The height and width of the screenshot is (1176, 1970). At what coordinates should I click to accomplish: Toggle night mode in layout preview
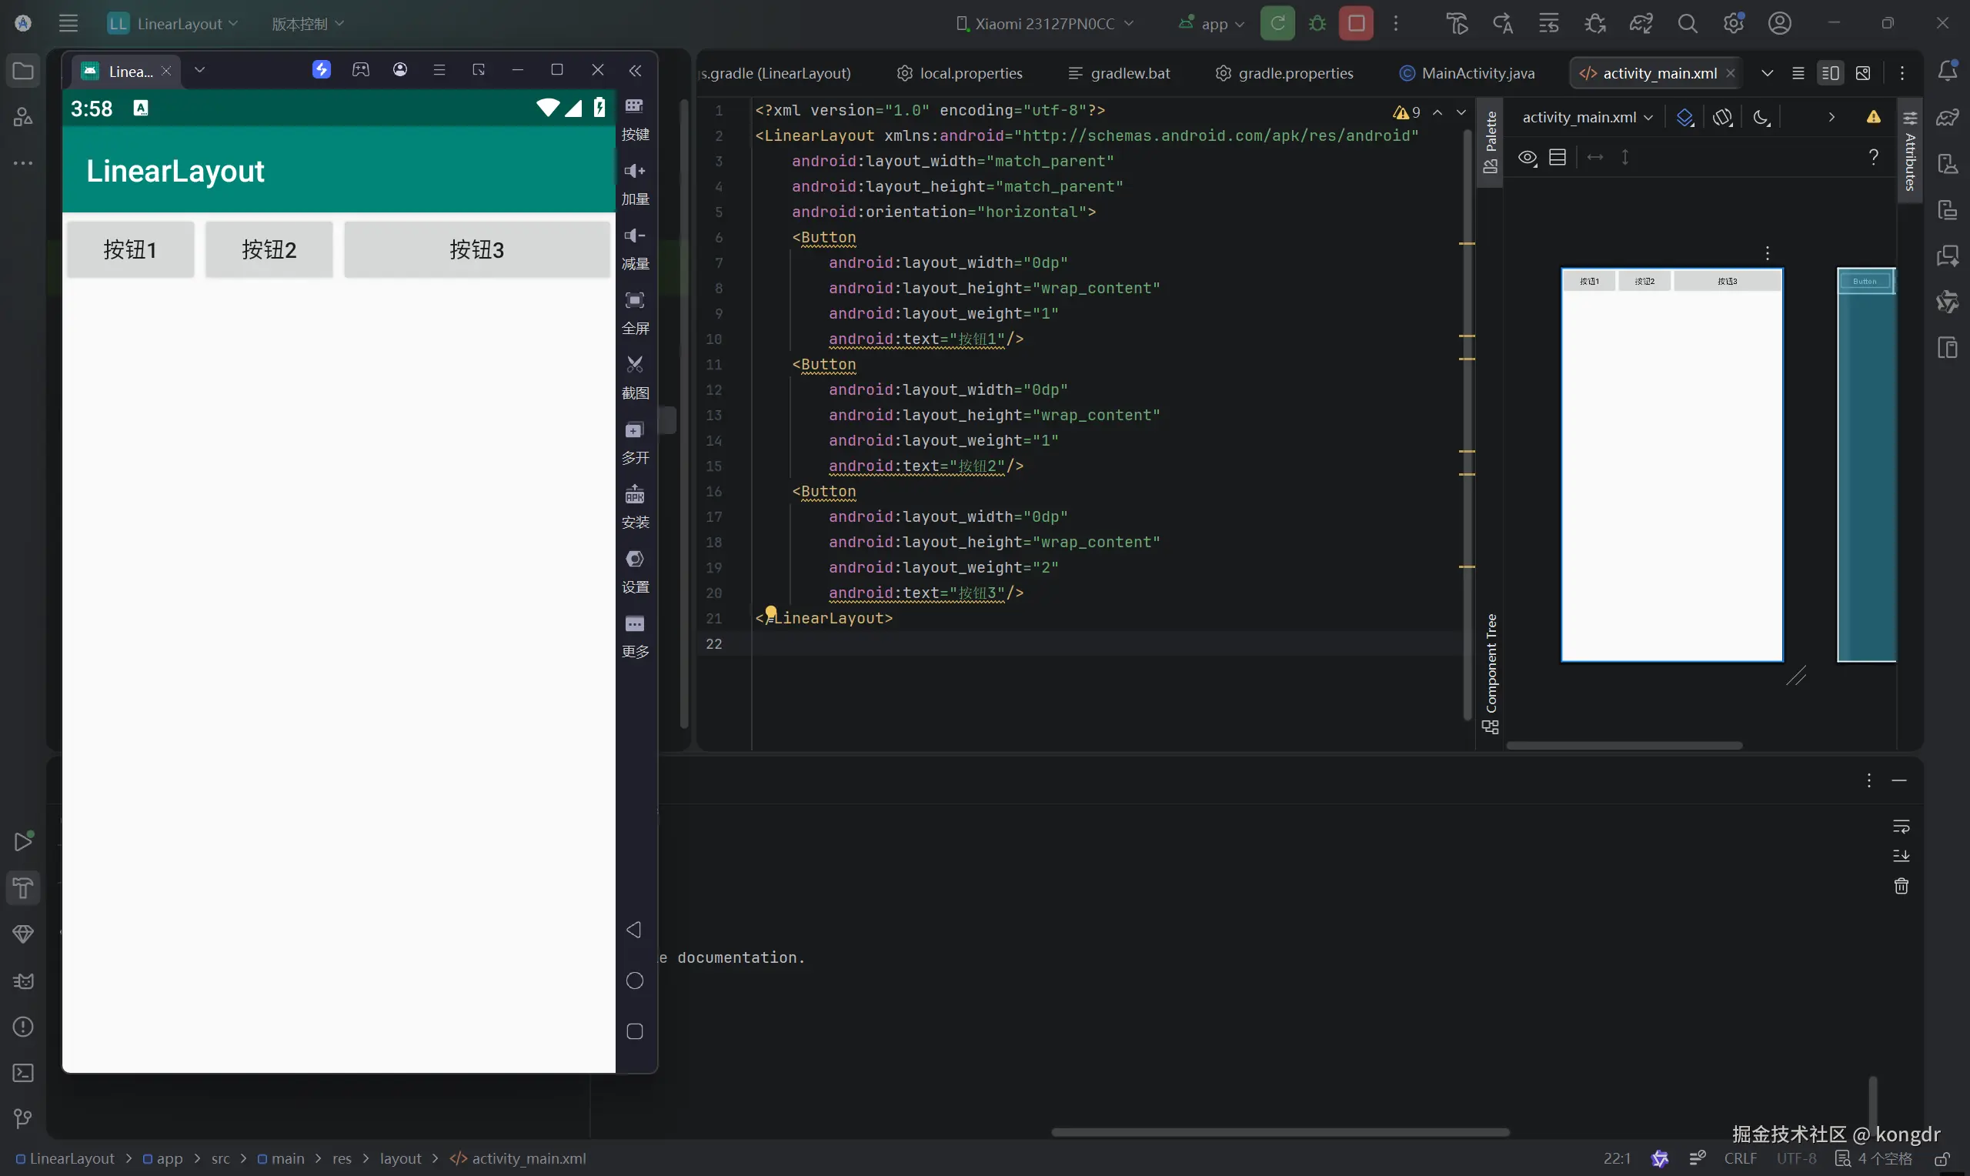pyautogui.click(x=1760, y=117)
